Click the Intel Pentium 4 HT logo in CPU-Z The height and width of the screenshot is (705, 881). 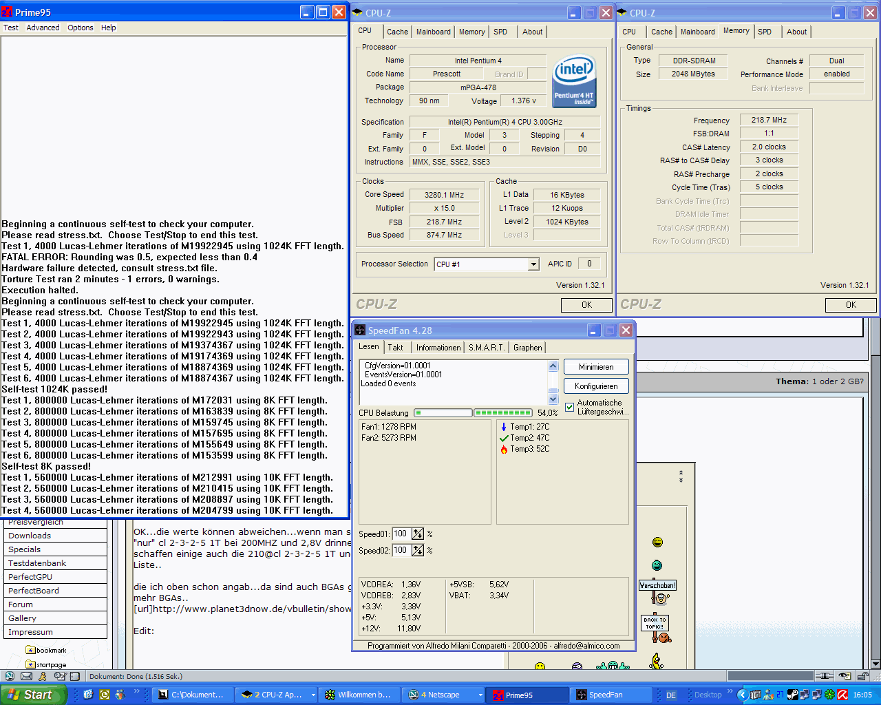click(x=574, y=81)
